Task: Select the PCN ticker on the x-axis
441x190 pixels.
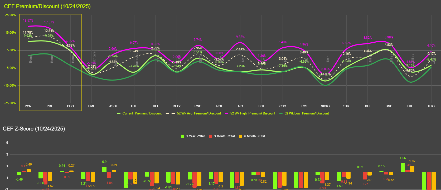Action: [x=28, y=106]
